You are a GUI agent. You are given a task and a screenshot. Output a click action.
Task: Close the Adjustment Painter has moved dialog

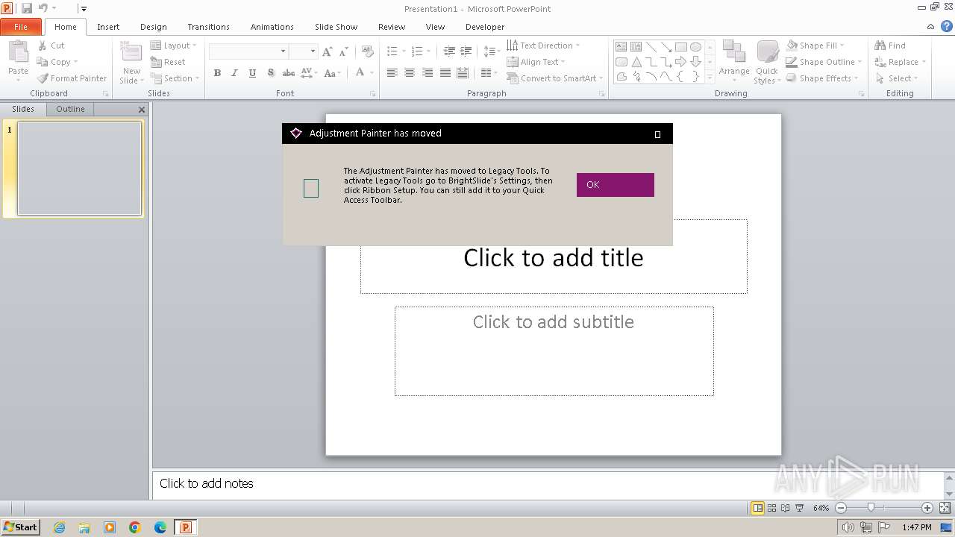pyautogui.click(x=657, y=134)
